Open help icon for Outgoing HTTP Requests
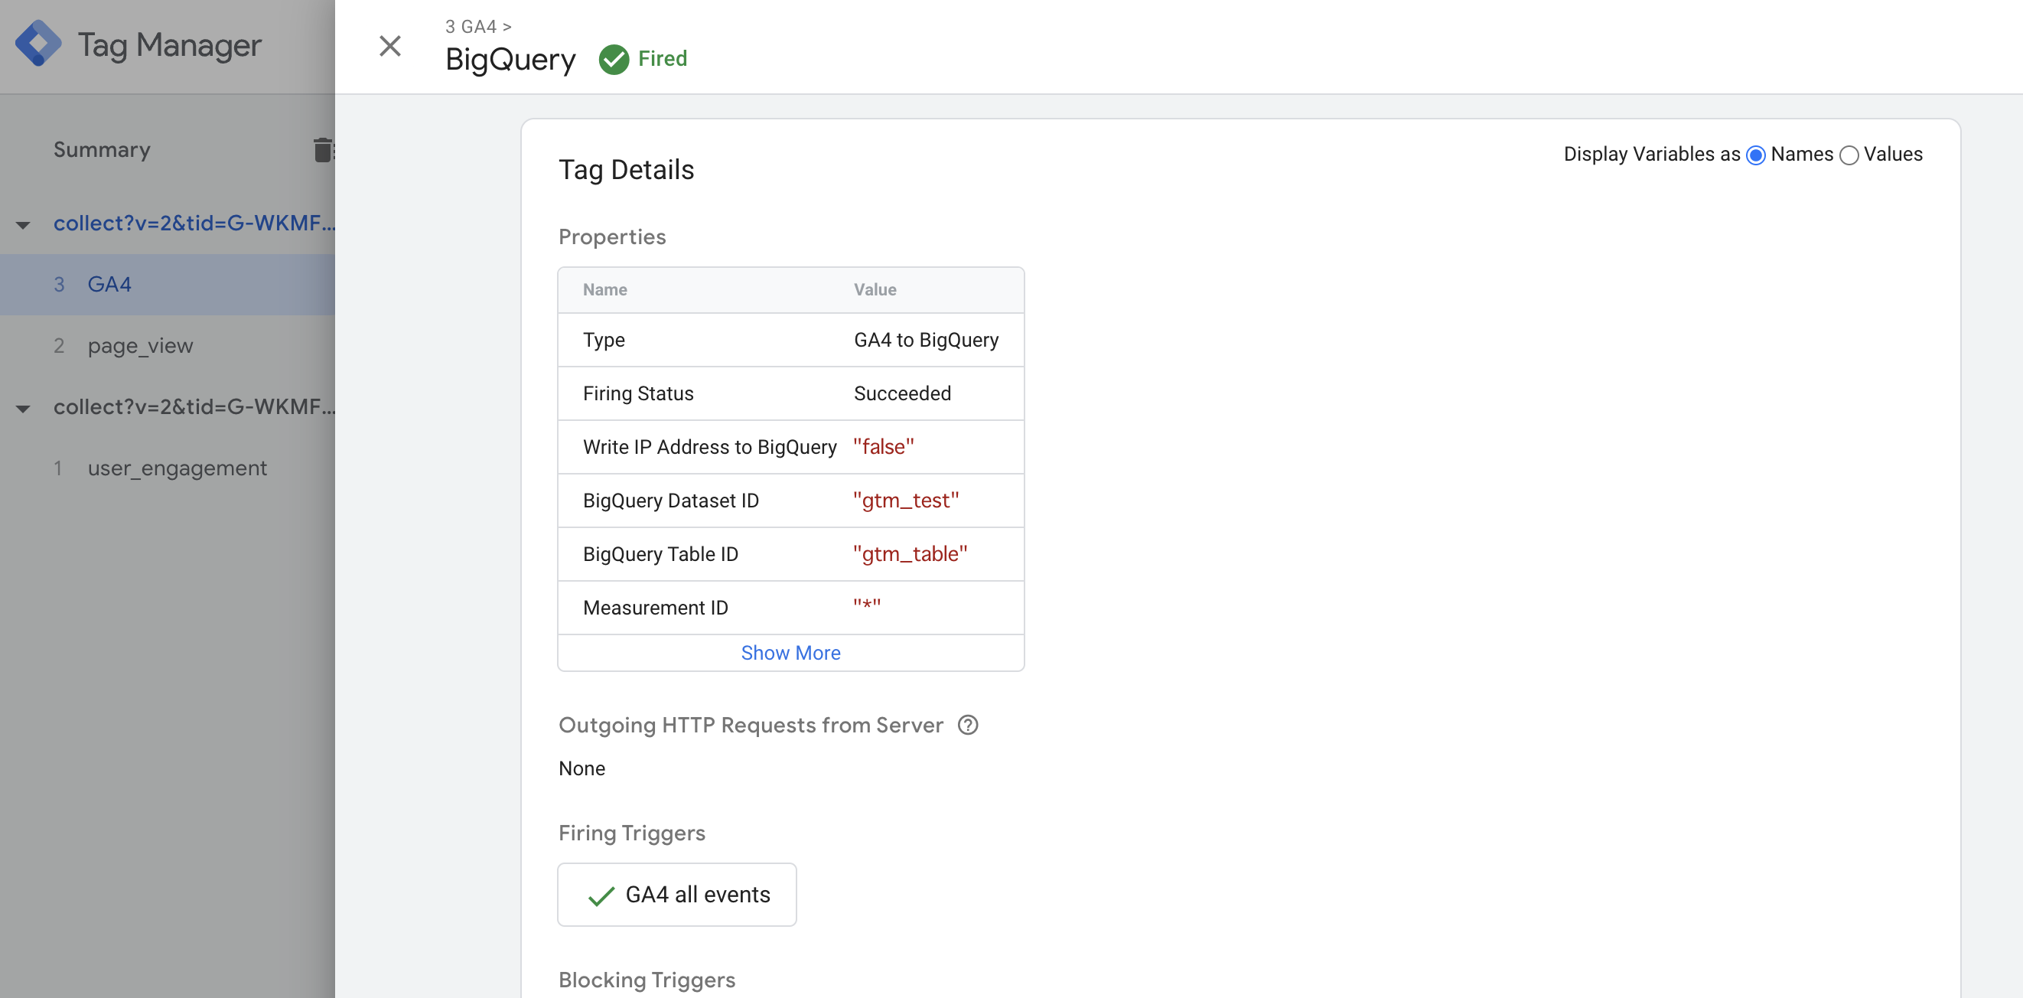This screenshot has width=2023, height=998. [x=968, y=725]
